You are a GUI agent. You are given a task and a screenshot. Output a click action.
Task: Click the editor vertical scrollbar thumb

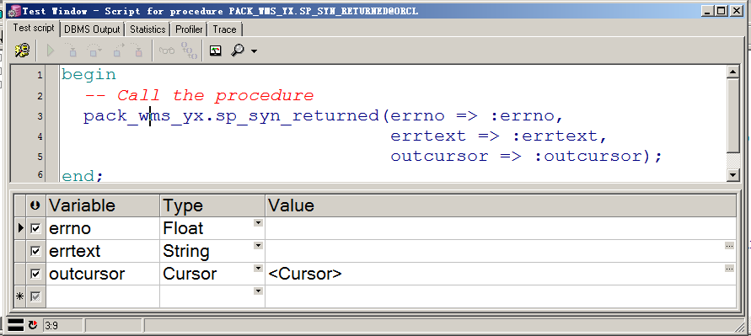pos(732,116)
